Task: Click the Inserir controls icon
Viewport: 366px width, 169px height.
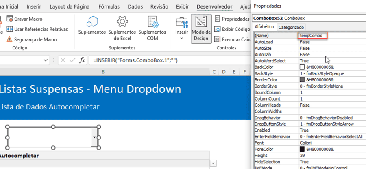Action: coord(181,22)
